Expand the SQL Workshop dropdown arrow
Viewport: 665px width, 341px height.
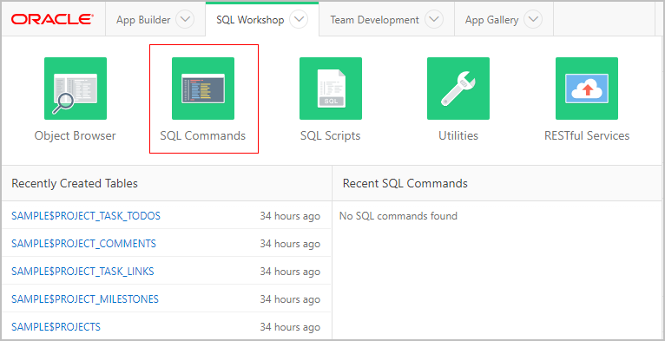click(299, 19)
